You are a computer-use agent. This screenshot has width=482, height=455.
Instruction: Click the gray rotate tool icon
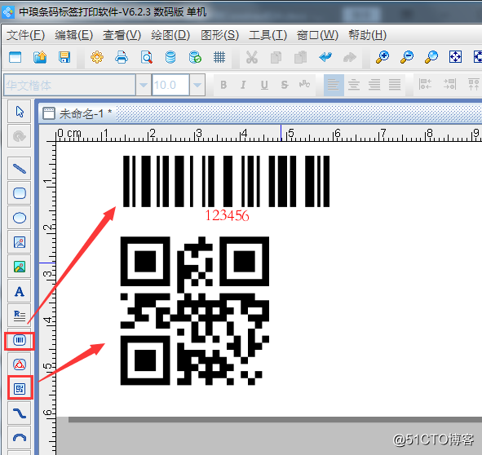click(x=20, y=136)
